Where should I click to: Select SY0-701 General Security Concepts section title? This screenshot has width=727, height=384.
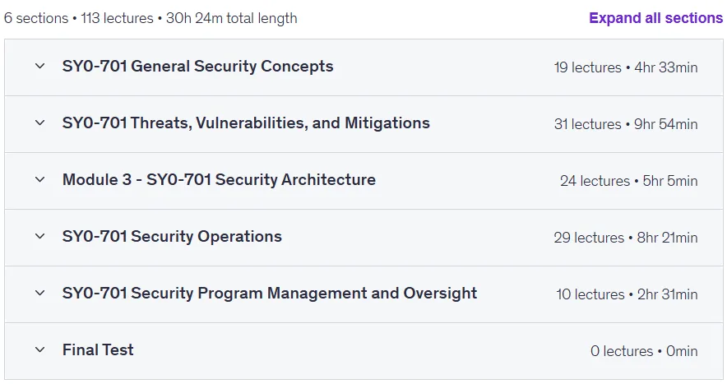[x=197, y=67]
